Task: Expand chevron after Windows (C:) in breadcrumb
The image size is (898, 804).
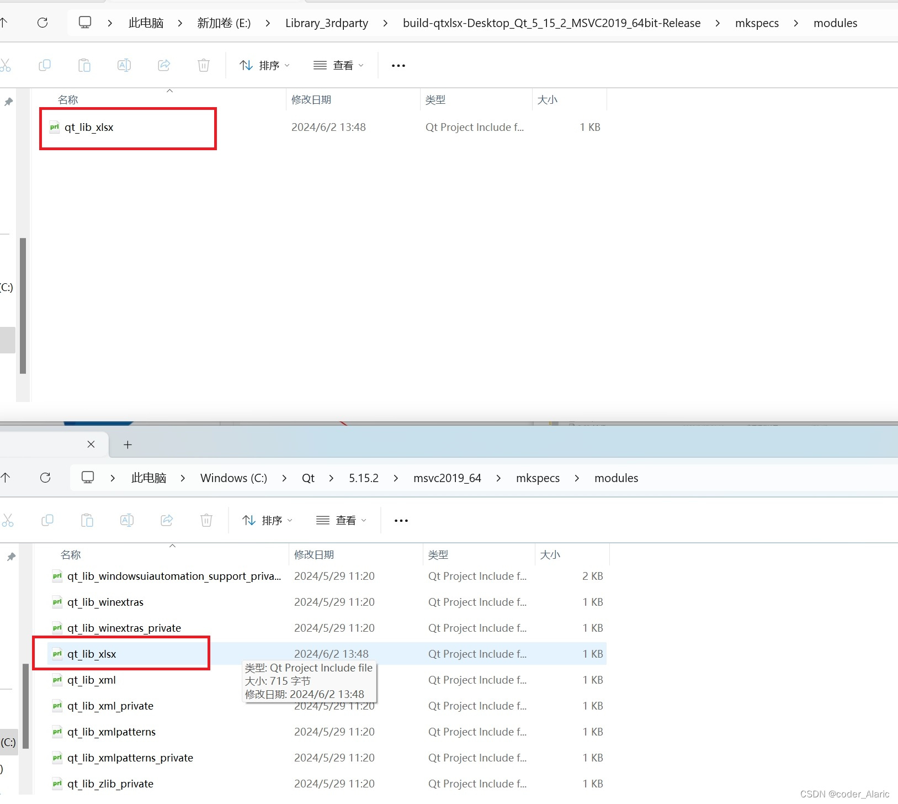Action: pos(284,478)
